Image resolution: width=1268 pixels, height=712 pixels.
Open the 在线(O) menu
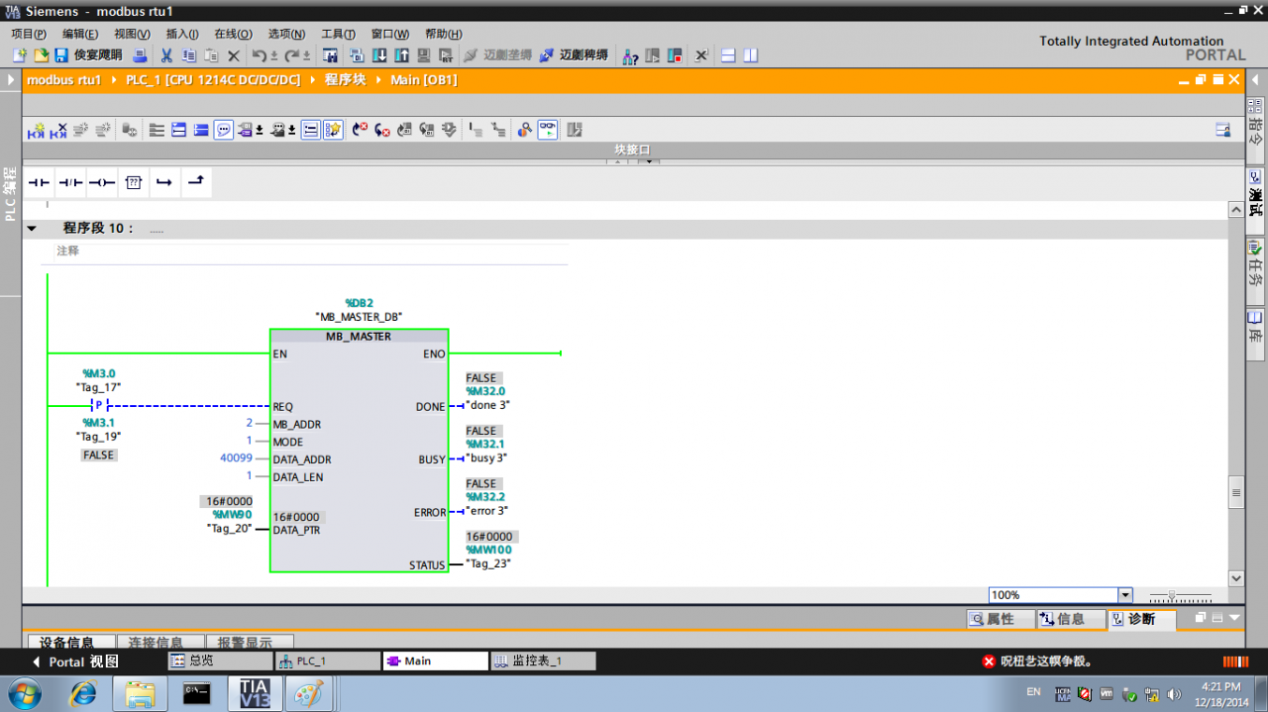(233, 34)
